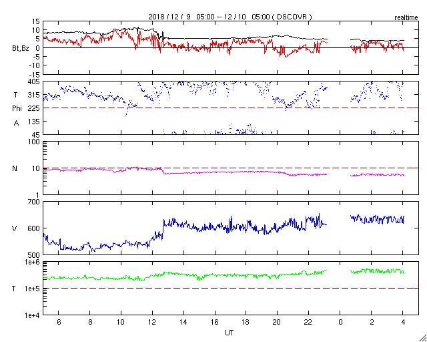Image resolution: width=427 pixels, height=342 pixels.
Task: Click the "405" tick of the Phi panel
Action: 34,81
